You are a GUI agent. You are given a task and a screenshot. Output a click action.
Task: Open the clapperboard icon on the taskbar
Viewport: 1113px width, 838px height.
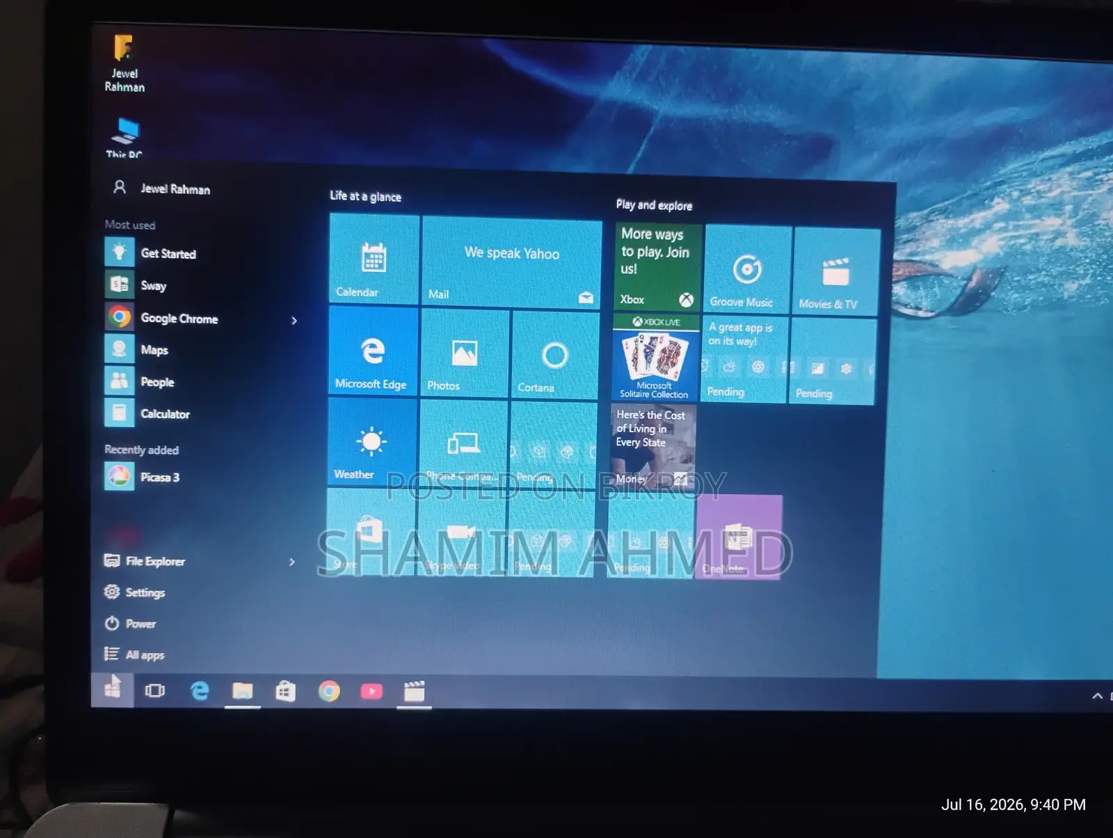pos(414,692)
